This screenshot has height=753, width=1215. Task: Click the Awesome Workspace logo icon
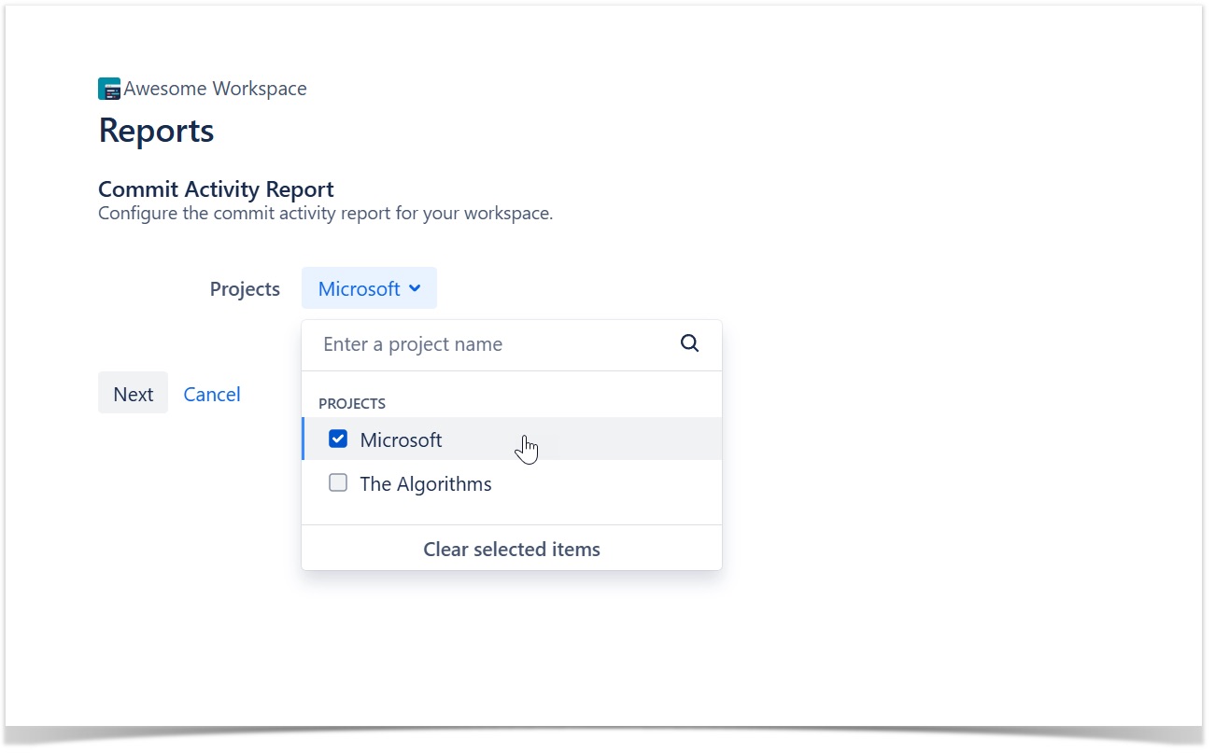click(109, 89)
